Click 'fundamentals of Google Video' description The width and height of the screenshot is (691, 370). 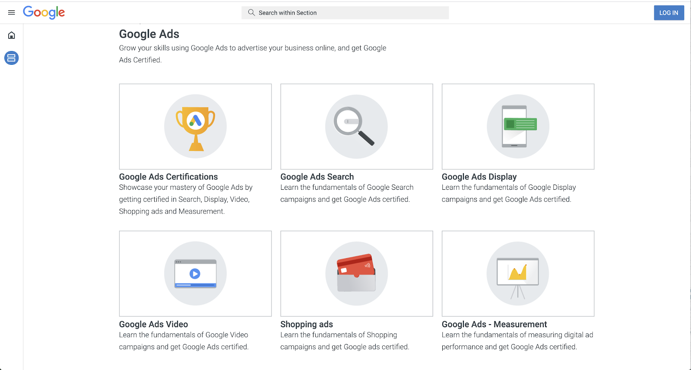tap(184, 341)
